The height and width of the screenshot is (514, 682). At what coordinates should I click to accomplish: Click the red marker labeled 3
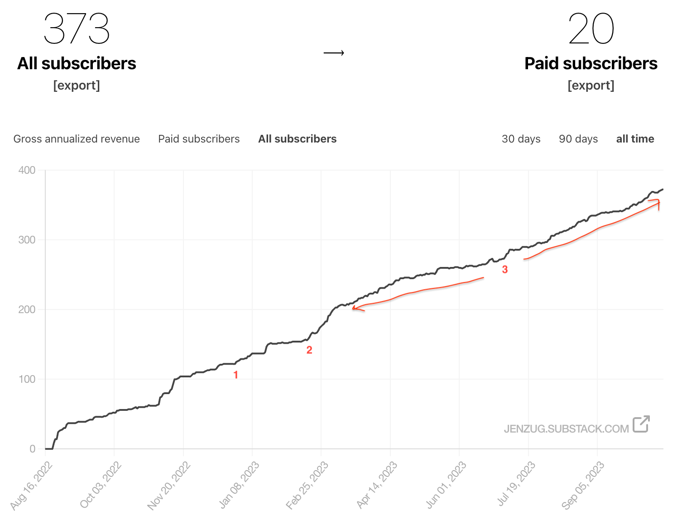pos(505,270)
